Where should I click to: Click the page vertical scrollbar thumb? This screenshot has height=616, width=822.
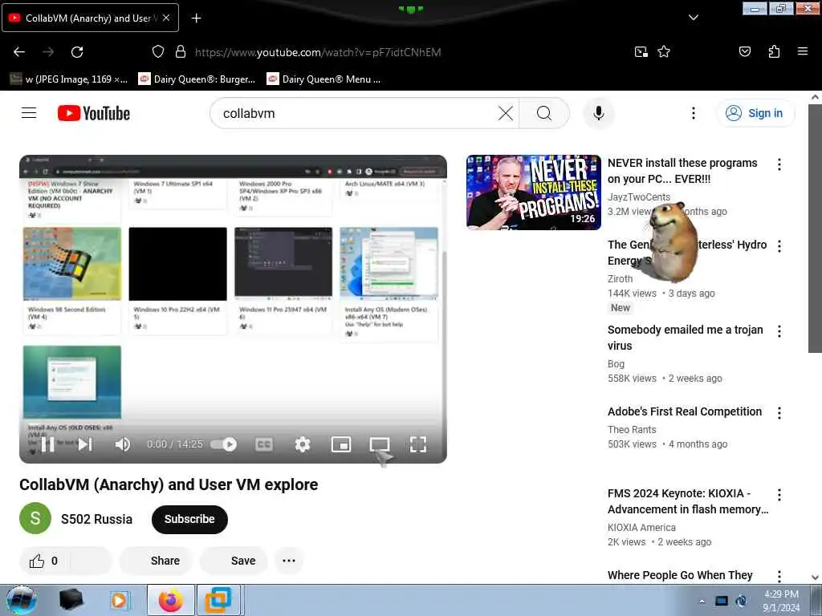pyautogui.click(x=815, y=229)
